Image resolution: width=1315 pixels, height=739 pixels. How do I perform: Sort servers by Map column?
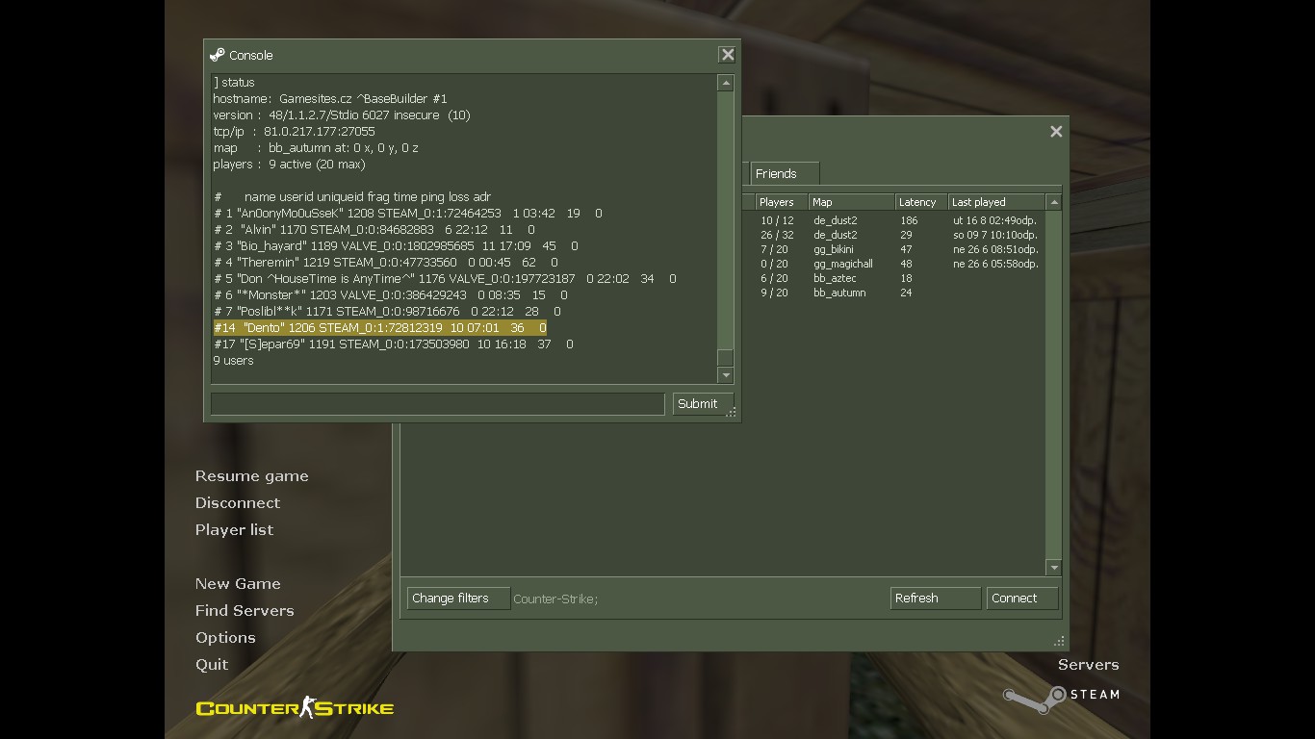pyautogui.click(x=851, y=202)
